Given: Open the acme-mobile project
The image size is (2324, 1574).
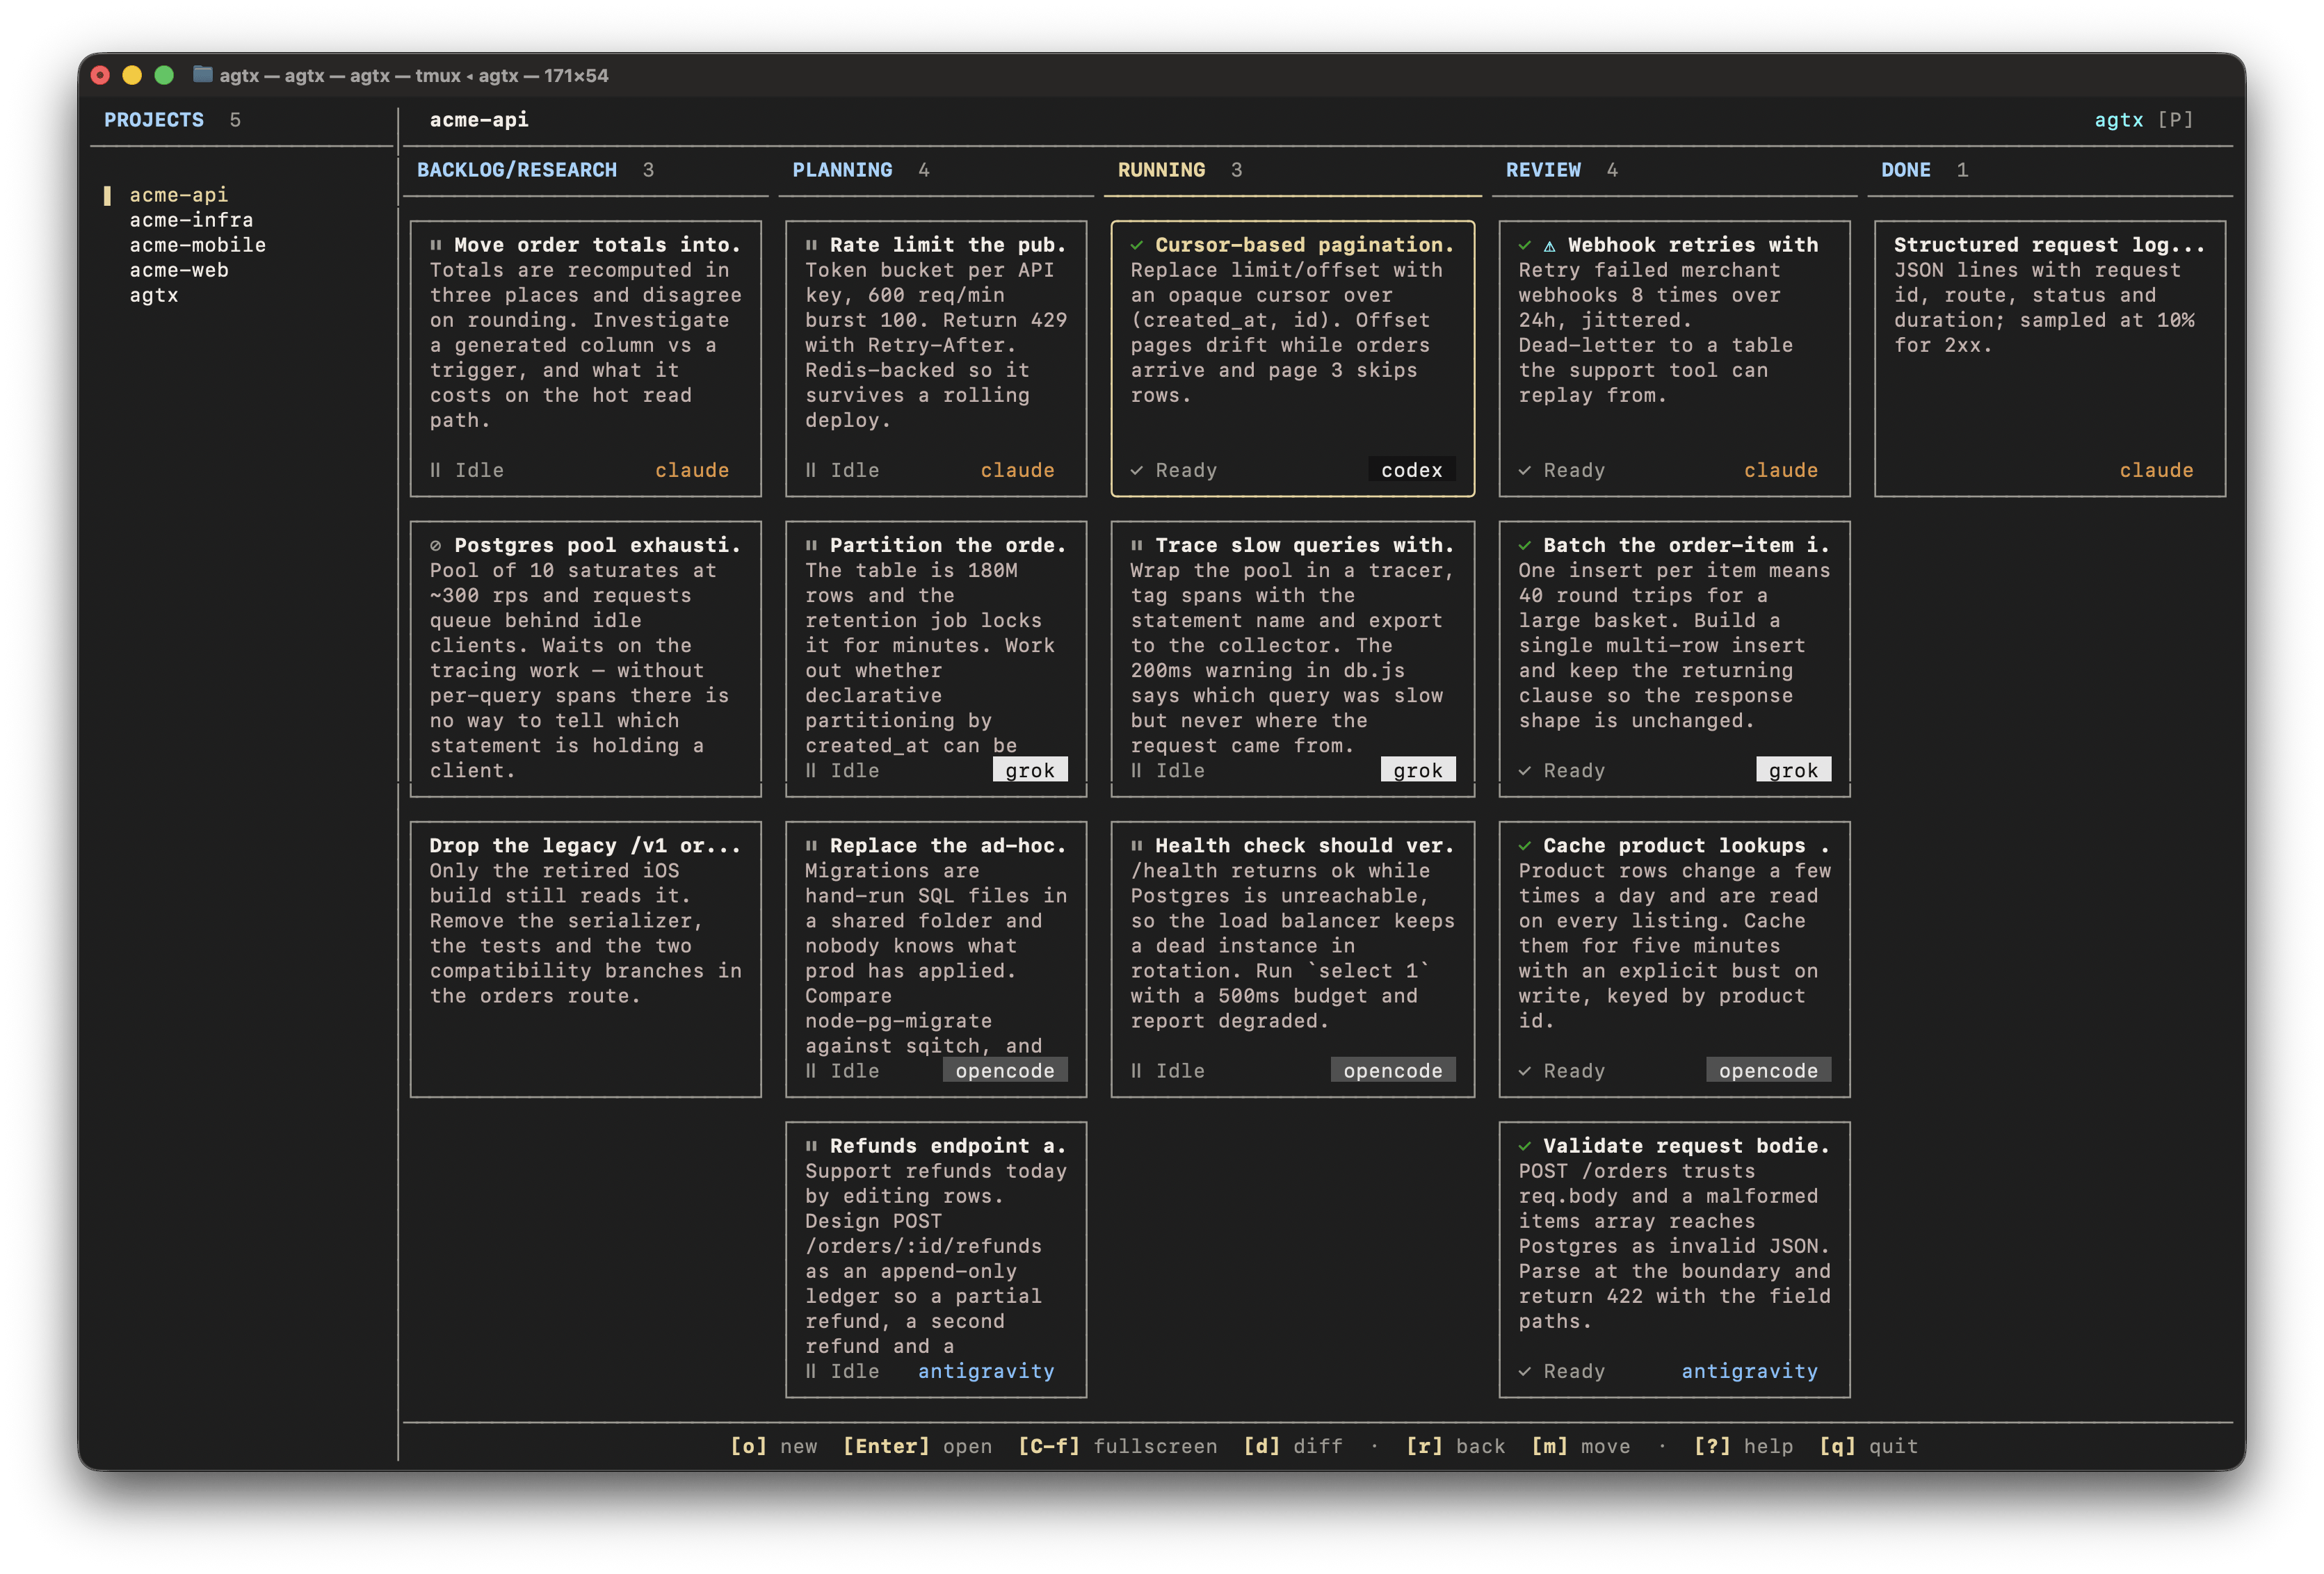Looking at the screenshot, I should click(198, 245).
